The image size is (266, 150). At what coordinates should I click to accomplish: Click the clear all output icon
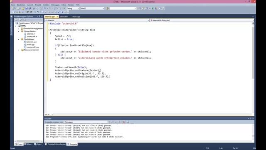124,122
